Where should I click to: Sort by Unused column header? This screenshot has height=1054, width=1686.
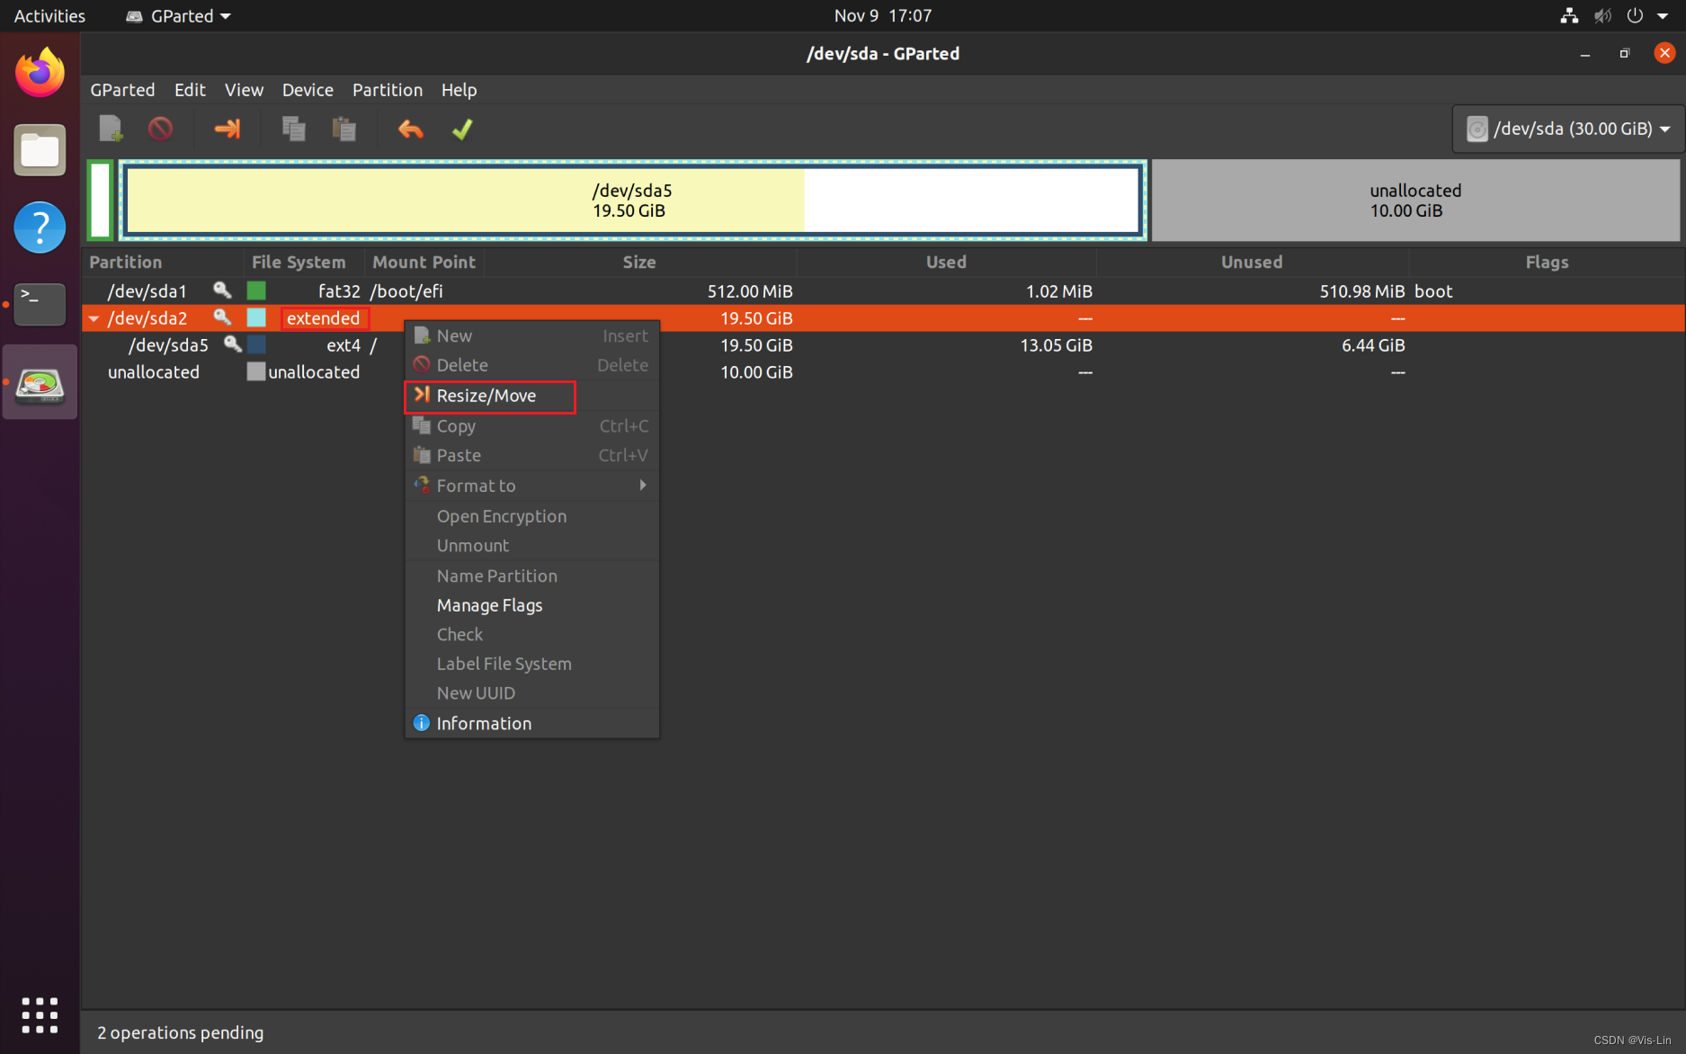pyautogui.click(x=1252, y=262)
